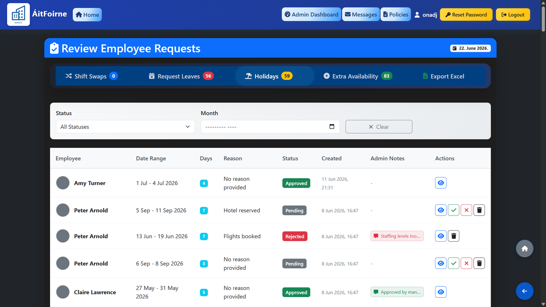Reject Peter Arnold's 5 Sep request

tap(466, 210)
